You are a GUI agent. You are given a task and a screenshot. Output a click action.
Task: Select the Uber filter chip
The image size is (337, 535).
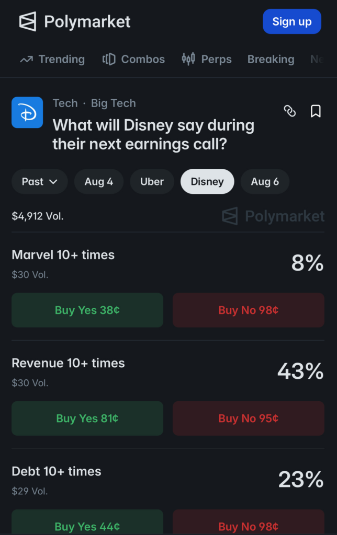click(152, 181)
